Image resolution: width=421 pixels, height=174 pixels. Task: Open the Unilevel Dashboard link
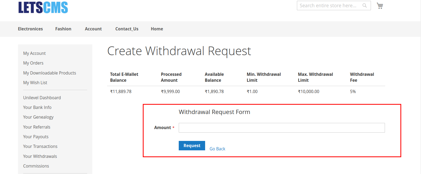[42, 98]
